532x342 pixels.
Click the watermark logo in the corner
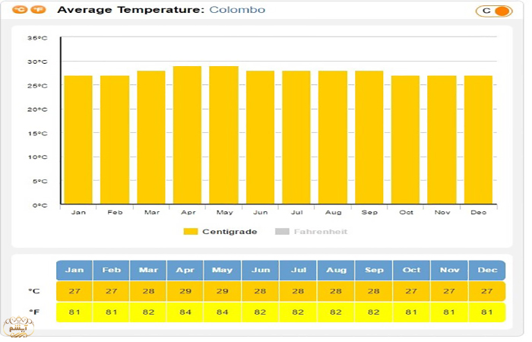click(17, 327)
